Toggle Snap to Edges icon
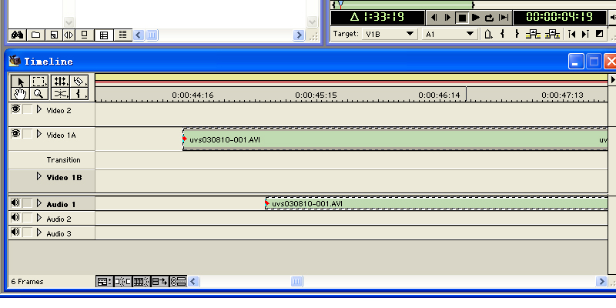Screen dimensions: 616x308 [x=123, y=281]
